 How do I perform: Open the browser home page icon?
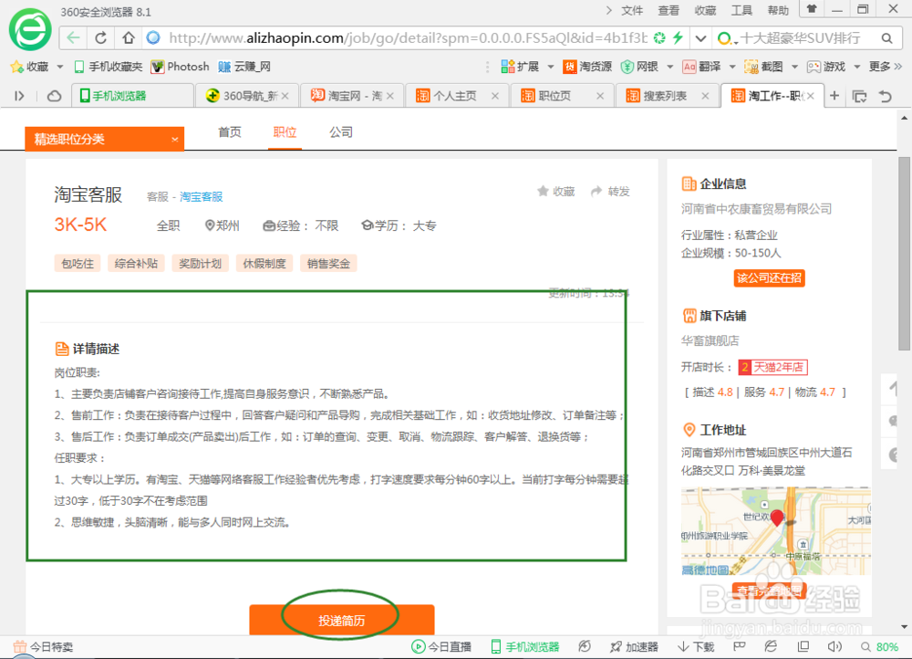(128, 37)
